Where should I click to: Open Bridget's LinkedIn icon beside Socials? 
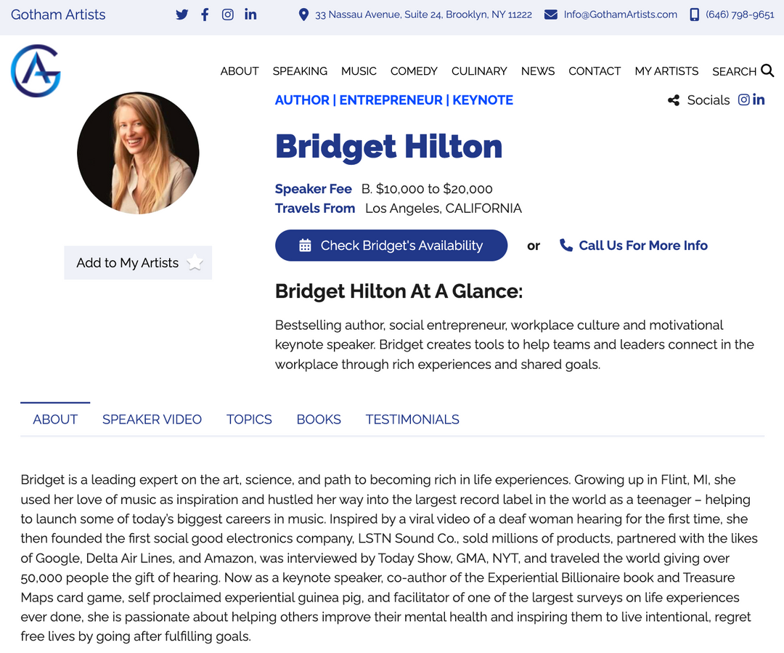(759, 100)
